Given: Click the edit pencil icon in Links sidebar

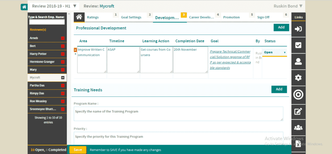Looking at the screenshot, I should pos(298,111).
